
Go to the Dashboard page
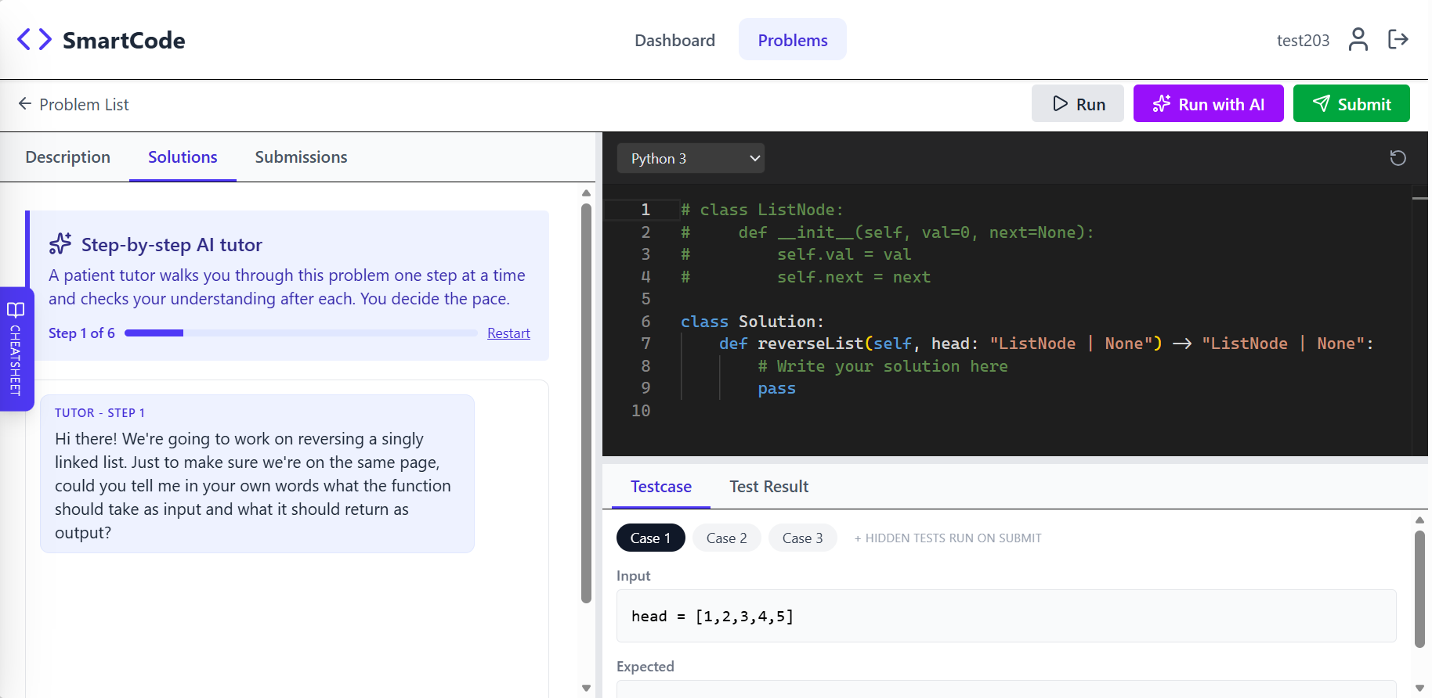674,40
